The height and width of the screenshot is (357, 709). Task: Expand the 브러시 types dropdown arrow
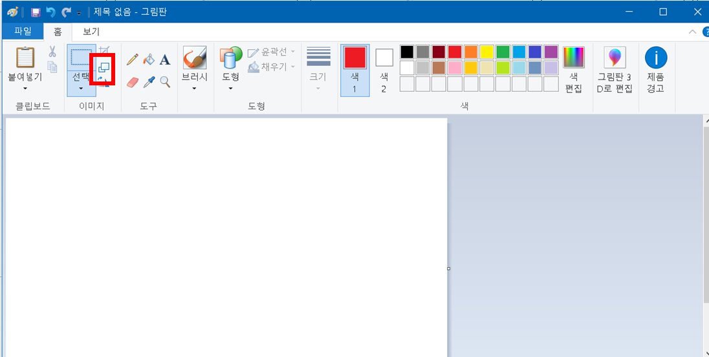195,89
